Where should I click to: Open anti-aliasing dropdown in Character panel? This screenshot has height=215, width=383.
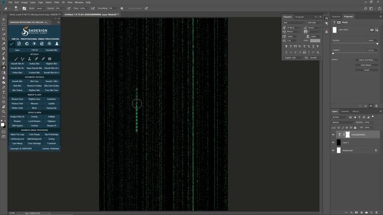pos(315,58)
